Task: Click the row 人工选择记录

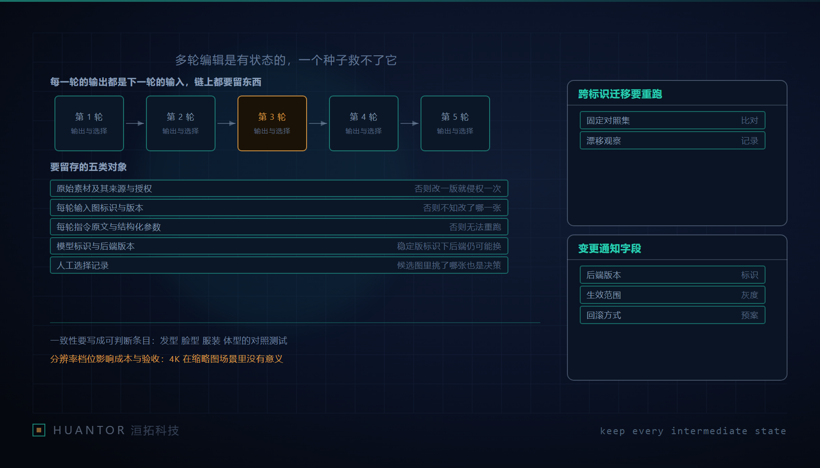Action: tap(279, 265)
